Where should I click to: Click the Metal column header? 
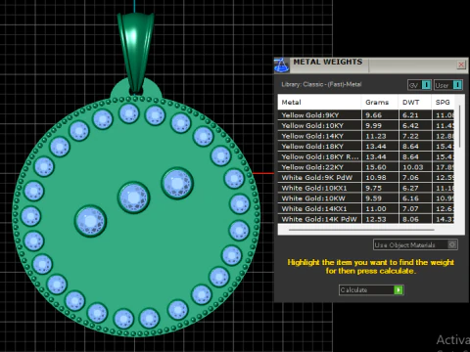pos(319,102)
